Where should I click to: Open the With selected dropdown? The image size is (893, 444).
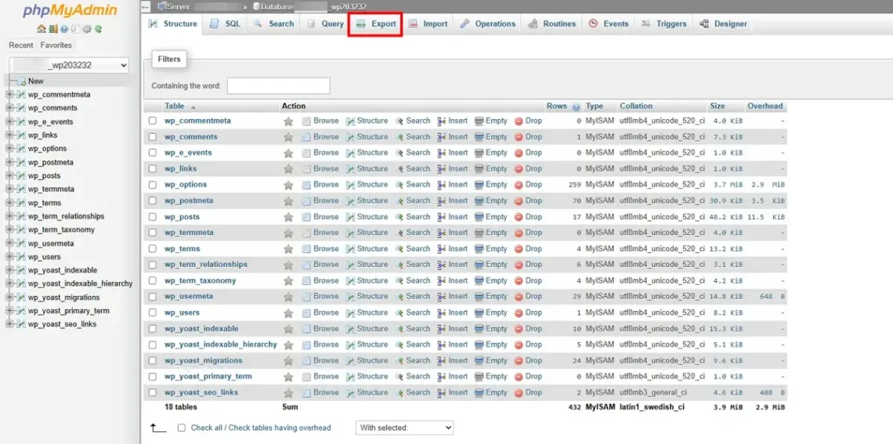(404, 428)
